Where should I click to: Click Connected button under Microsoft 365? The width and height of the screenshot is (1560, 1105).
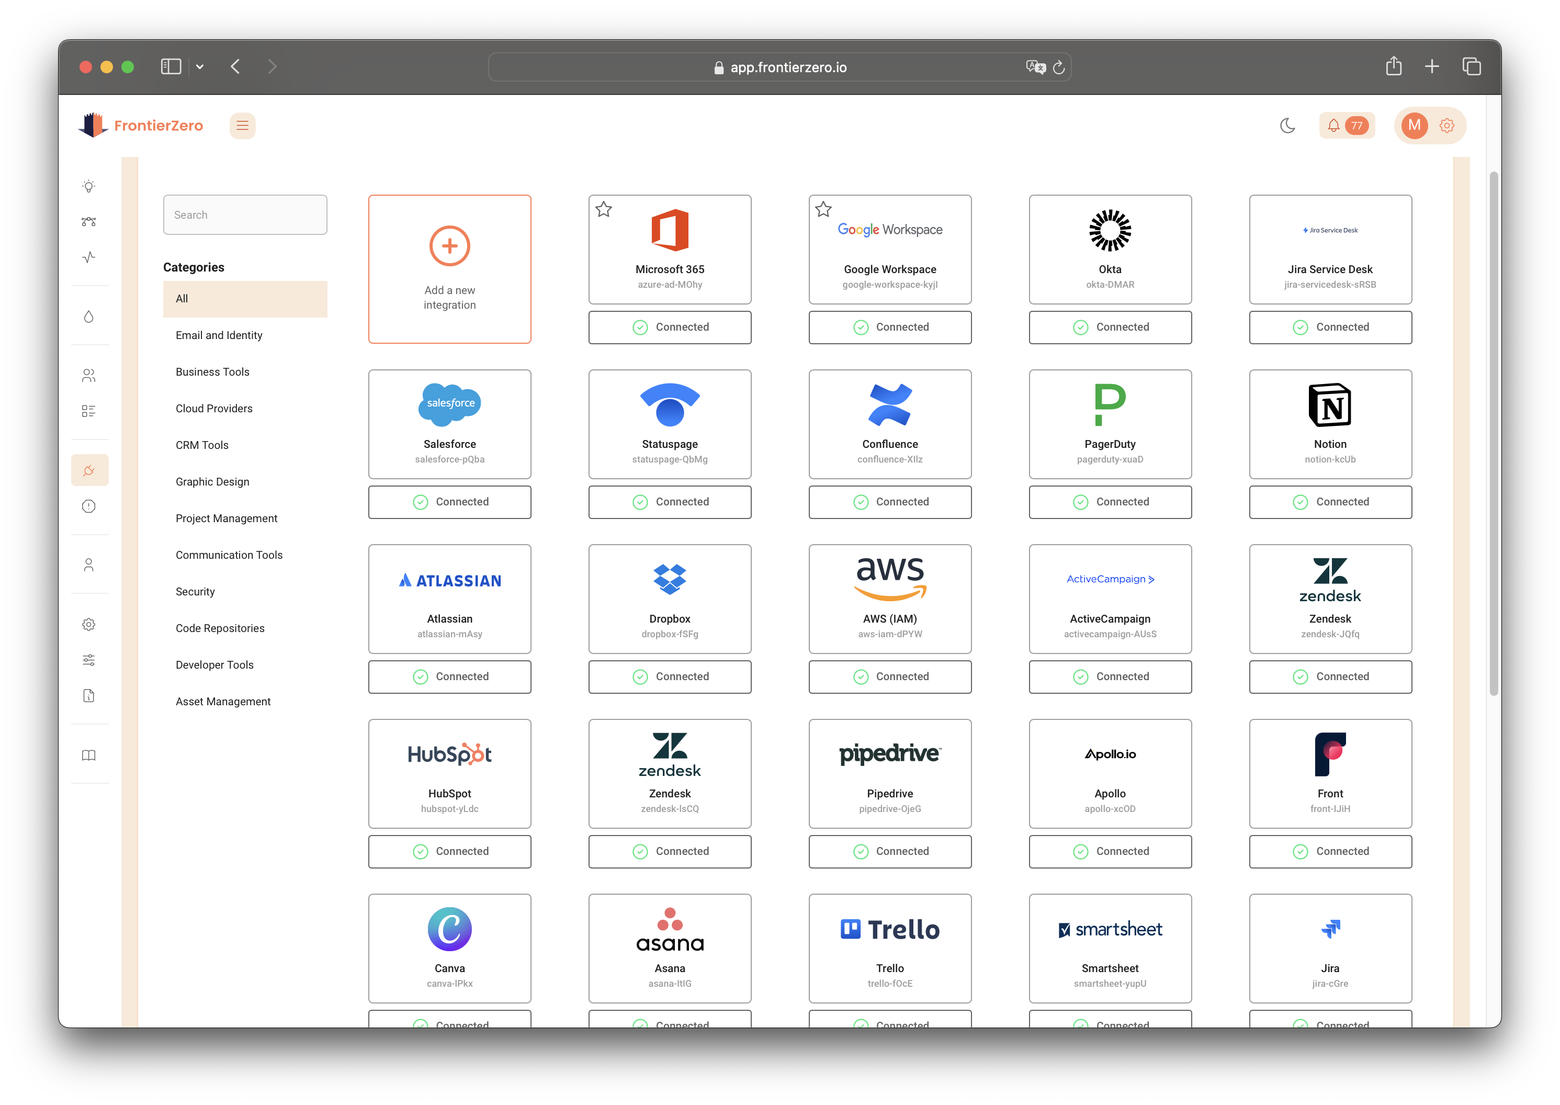[670, 328]
